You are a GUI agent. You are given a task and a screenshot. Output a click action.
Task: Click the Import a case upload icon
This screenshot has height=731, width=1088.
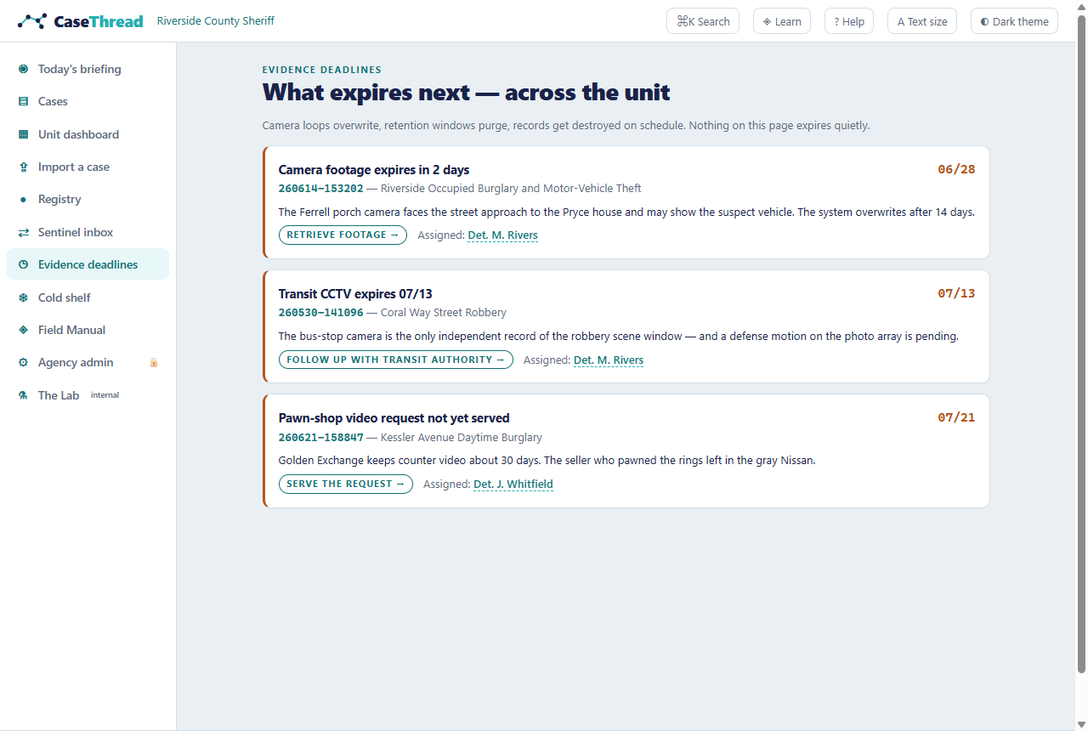point(23,167)
